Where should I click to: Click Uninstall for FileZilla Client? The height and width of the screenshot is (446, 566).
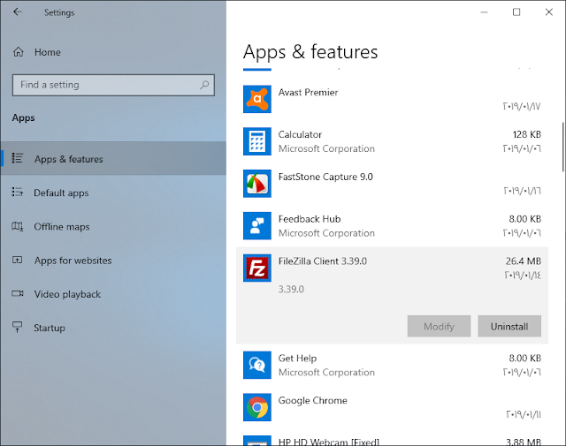pos(509,326)
